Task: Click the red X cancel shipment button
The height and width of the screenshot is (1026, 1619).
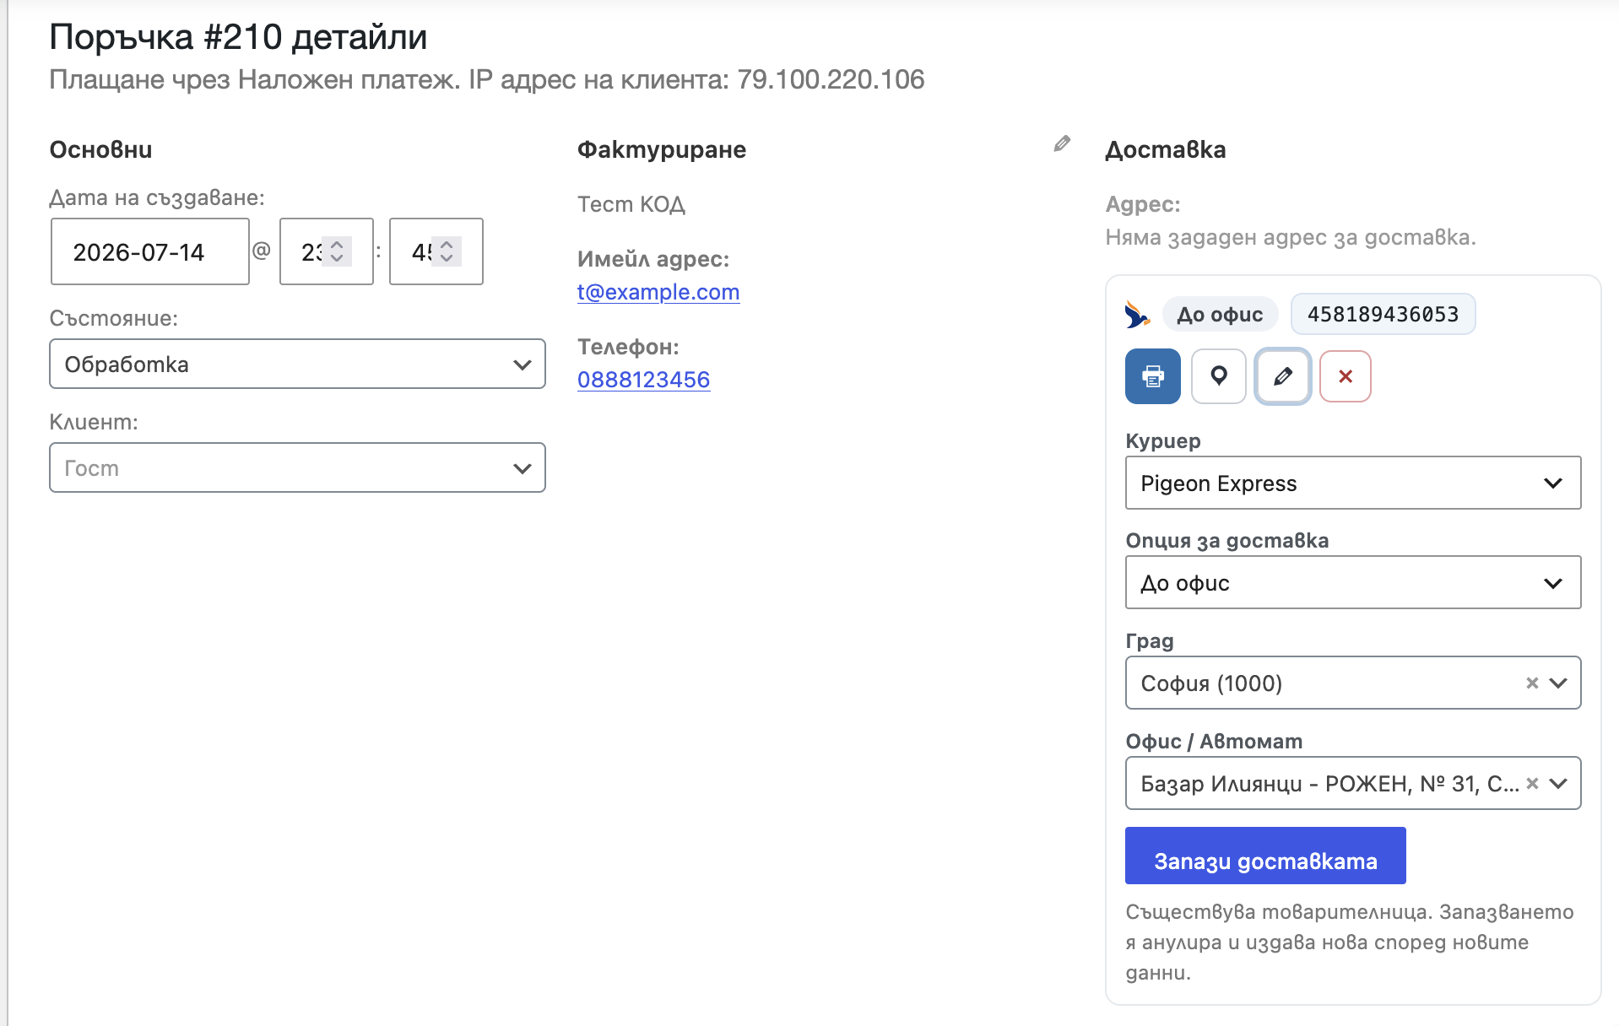Action: pyautogui.click(x=1346, y=376)
